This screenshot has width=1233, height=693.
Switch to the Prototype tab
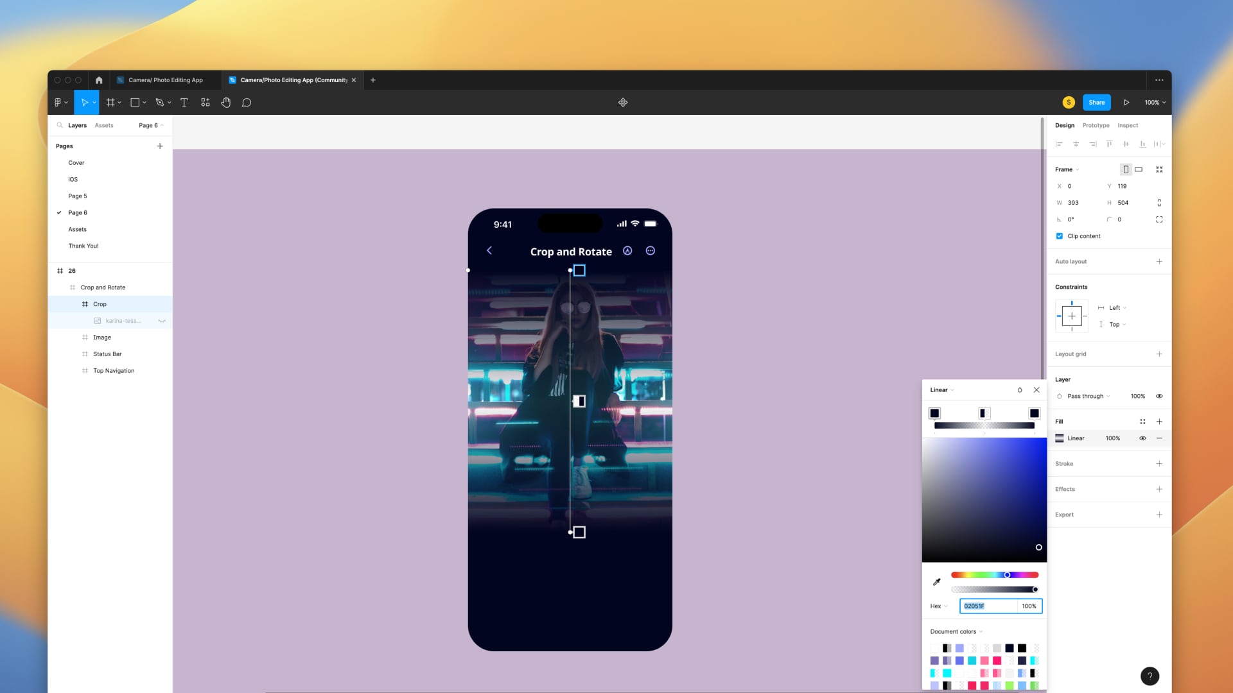coord(1096,125)
